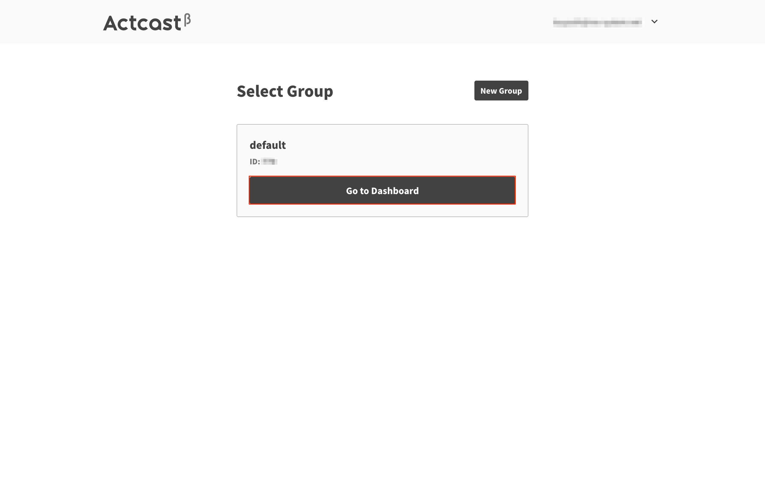Viewport: 765px width, 480px height.
Task: Click the letter A of Actcast logo
Action: point(111,23)
